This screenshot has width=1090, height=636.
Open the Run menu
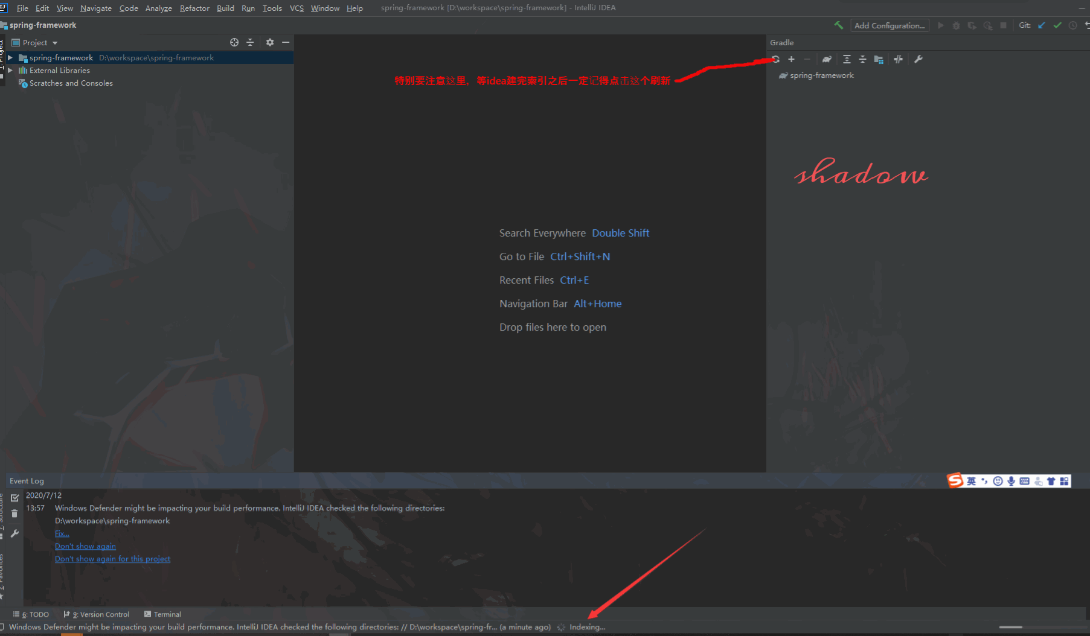(x=248, y=8)
